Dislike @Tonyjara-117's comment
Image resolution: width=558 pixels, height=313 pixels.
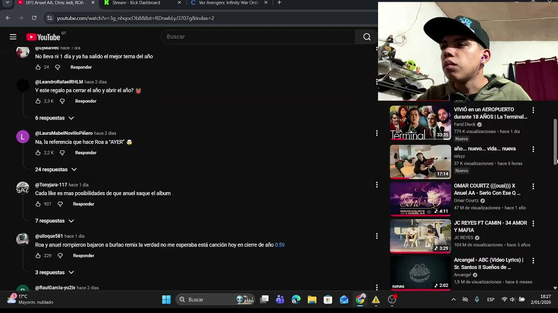pos(60,204)
